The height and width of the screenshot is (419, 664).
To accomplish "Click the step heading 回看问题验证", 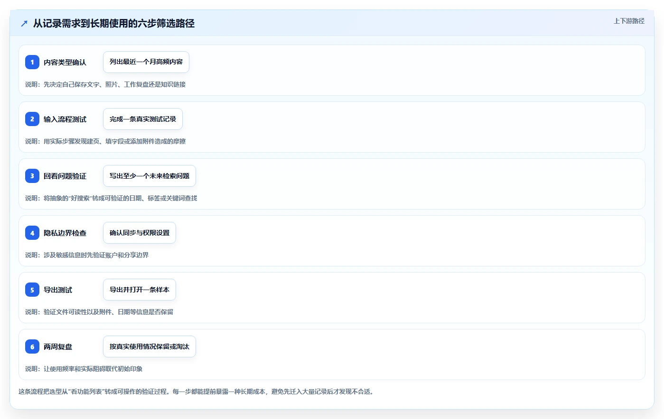I will coord(65,176).
